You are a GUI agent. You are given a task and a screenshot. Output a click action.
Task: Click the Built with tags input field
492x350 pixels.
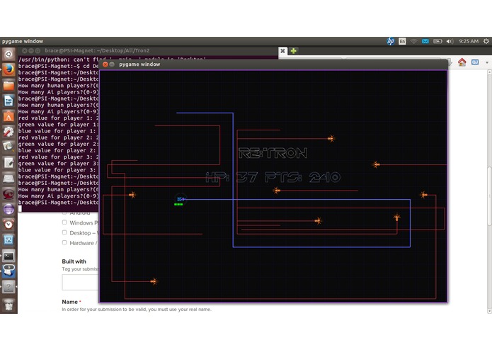pos(80,282)
